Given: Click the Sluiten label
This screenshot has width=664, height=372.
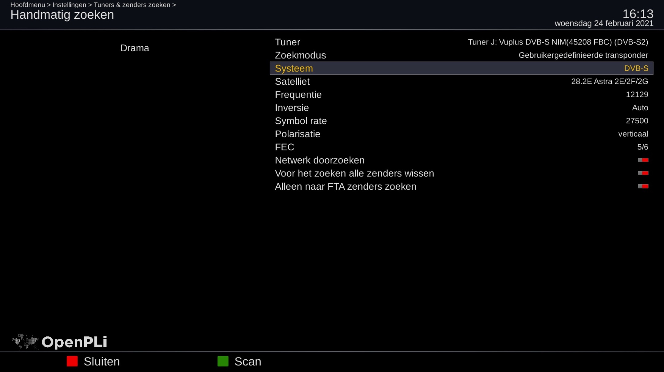Looking at the screenshot, I should coord(102,362).
